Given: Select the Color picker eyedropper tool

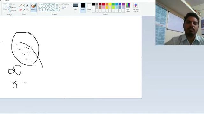Looking at the screenshot, I should (x=24, y=10).
